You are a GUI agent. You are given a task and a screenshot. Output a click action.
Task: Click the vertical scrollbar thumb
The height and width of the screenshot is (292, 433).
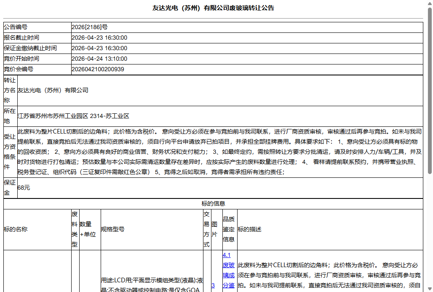[430, 91]
